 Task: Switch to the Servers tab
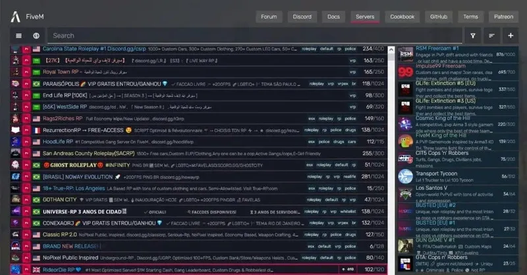[364, 16]
